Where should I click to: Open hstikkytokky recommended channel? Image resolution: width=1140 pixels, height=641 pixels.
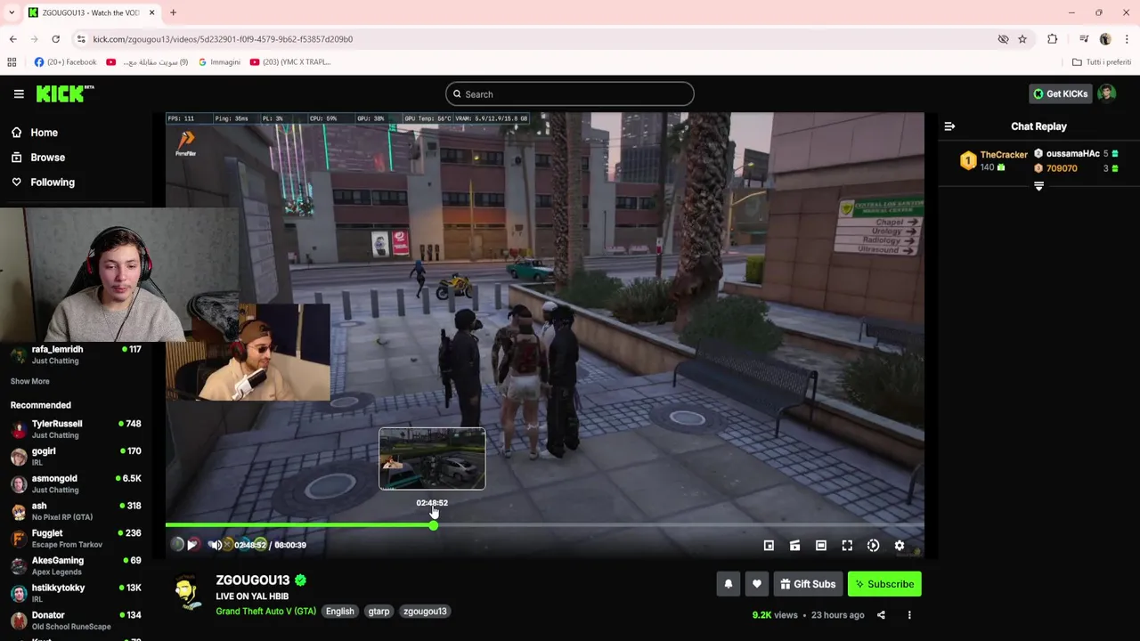pos(76,593)
